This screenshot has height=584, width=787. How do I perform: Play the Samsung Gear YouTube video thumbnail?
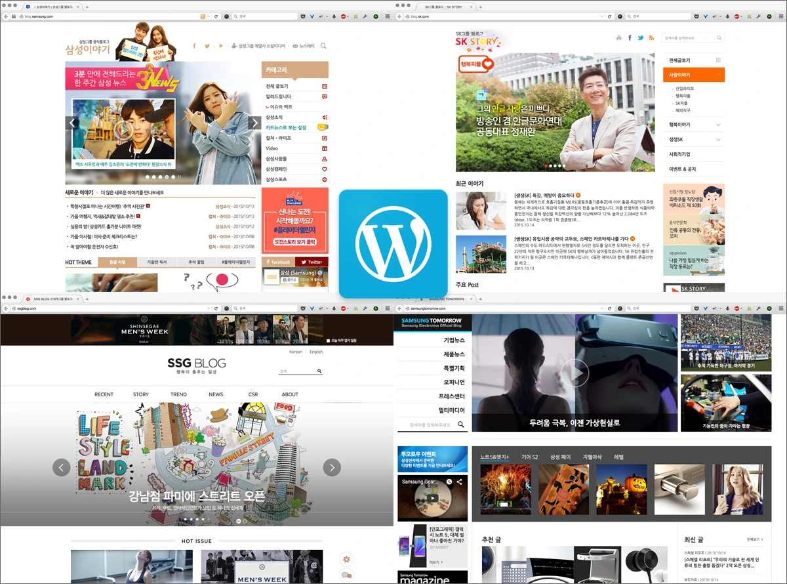[432, 497]
